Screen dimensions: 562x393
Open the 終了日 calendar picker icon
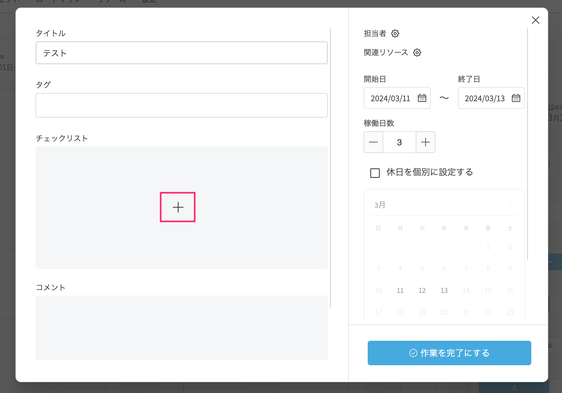pos(516,98)
